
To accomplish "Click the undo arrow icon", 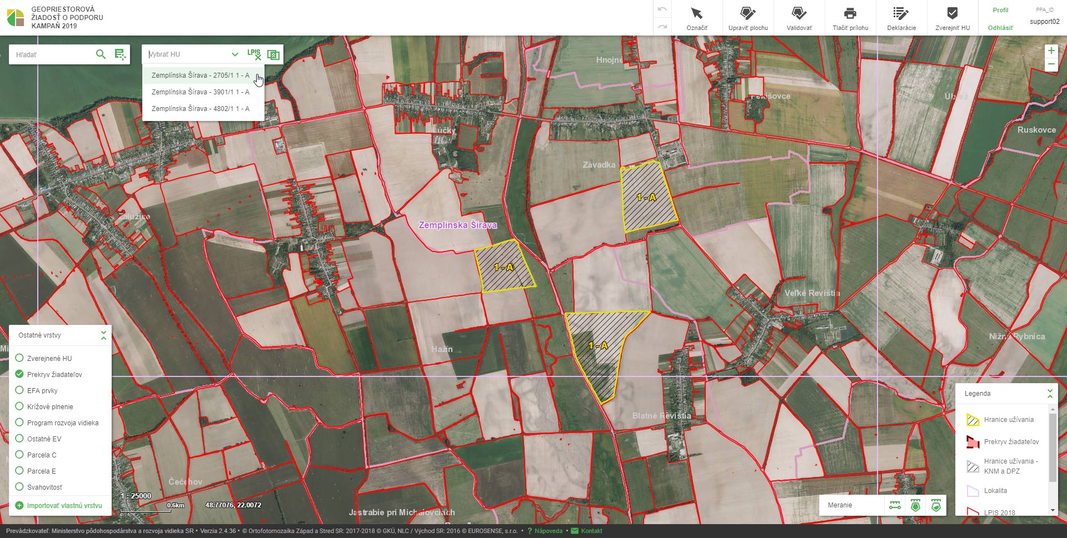I will point(661,9).
